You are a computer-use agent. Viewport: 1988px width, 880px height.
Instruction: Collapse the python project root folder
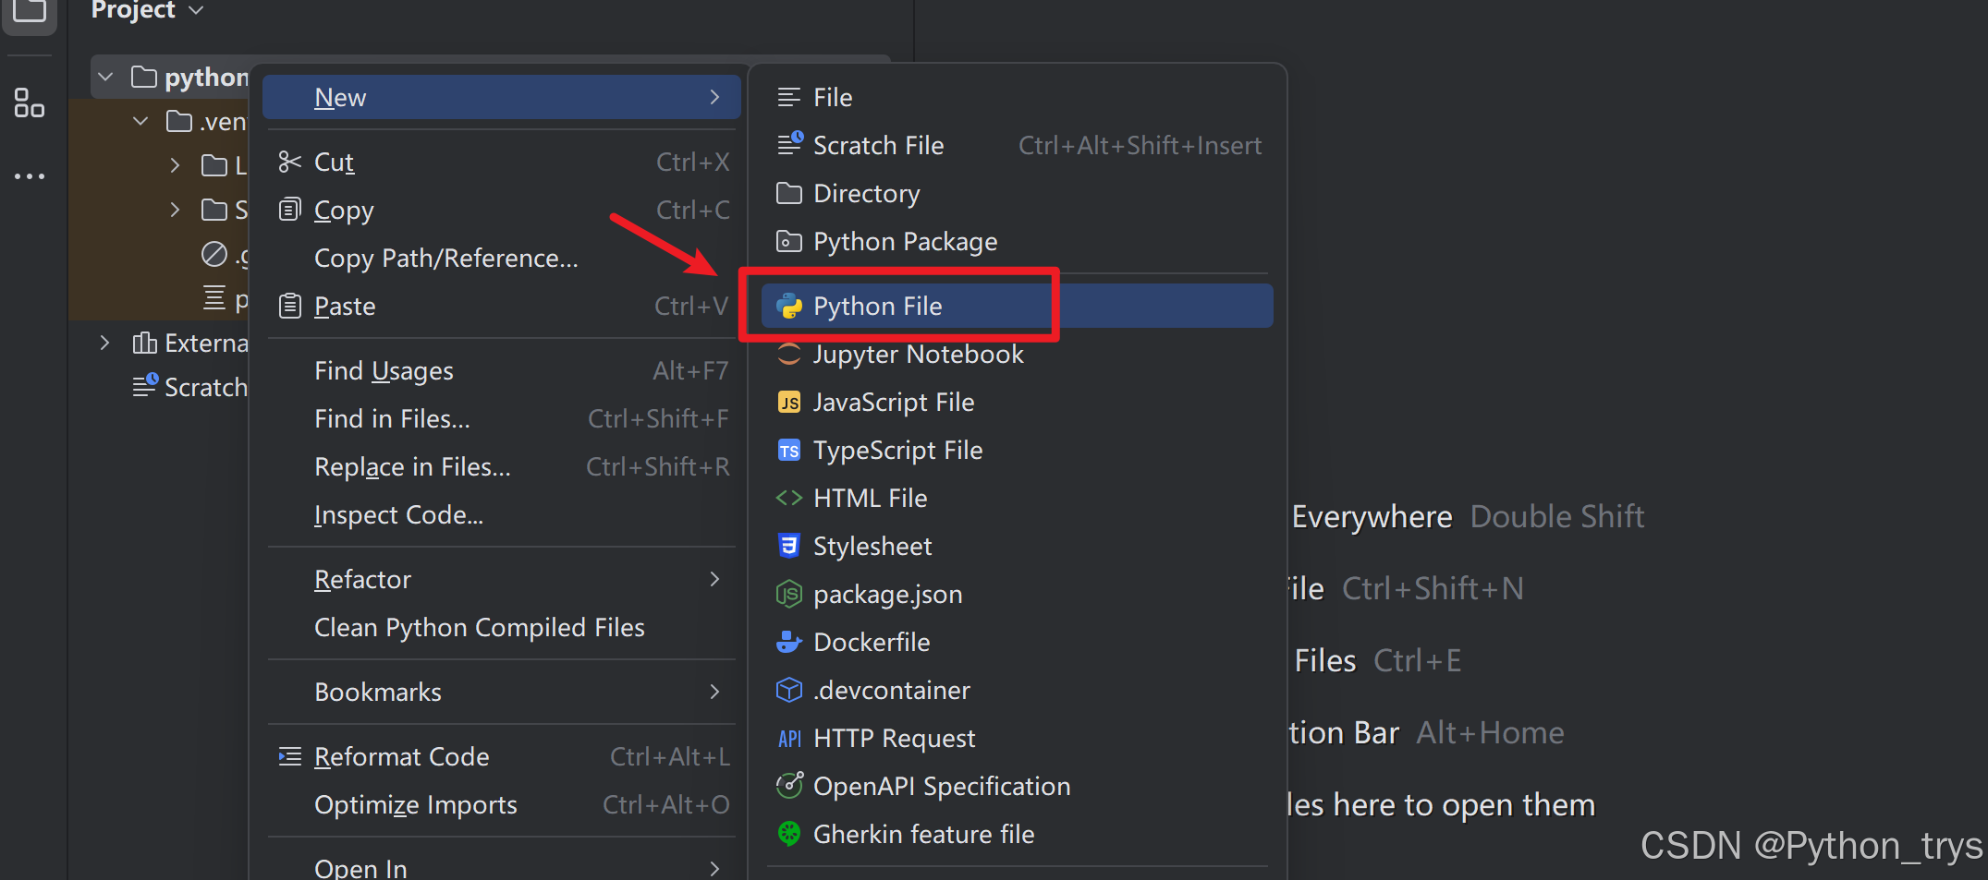point(105,77)
